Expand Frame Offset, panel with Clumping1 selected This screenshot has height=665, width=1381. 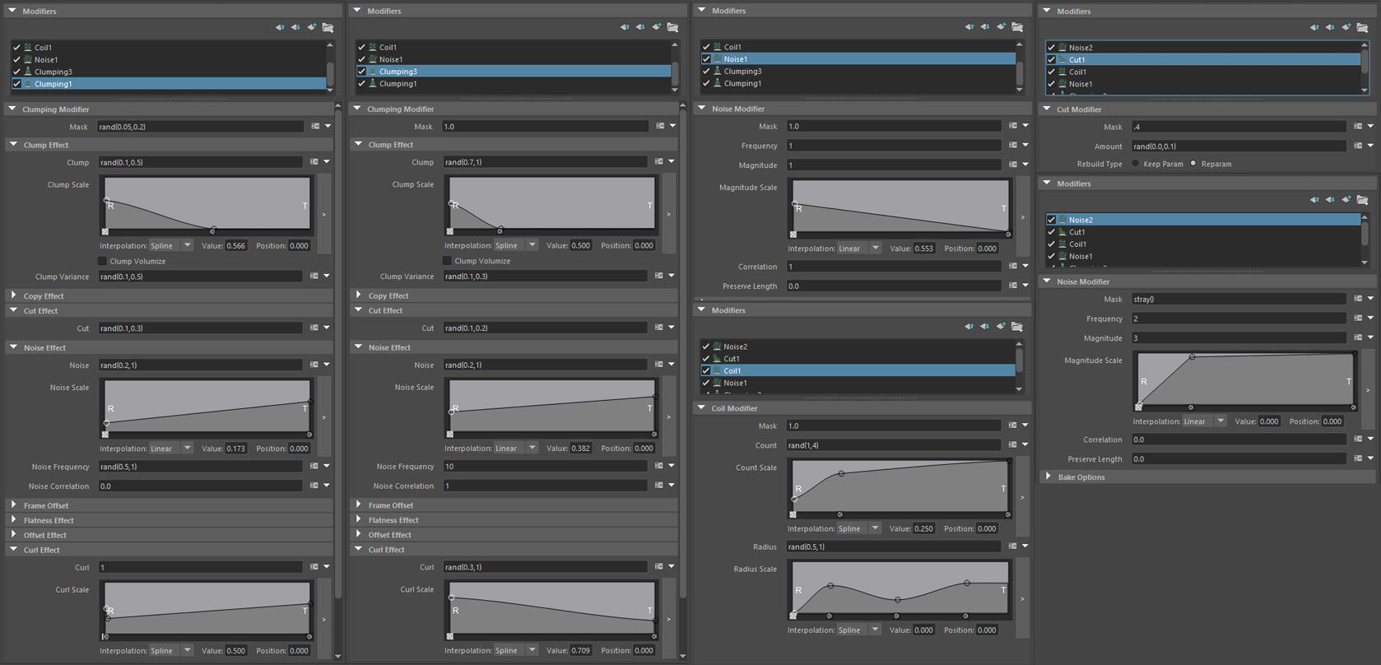(14, 505)
